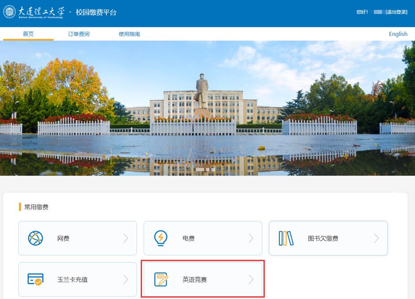
Task: Open the 图书欠缴费 chevron arrow
Action: tap(376, 238)
